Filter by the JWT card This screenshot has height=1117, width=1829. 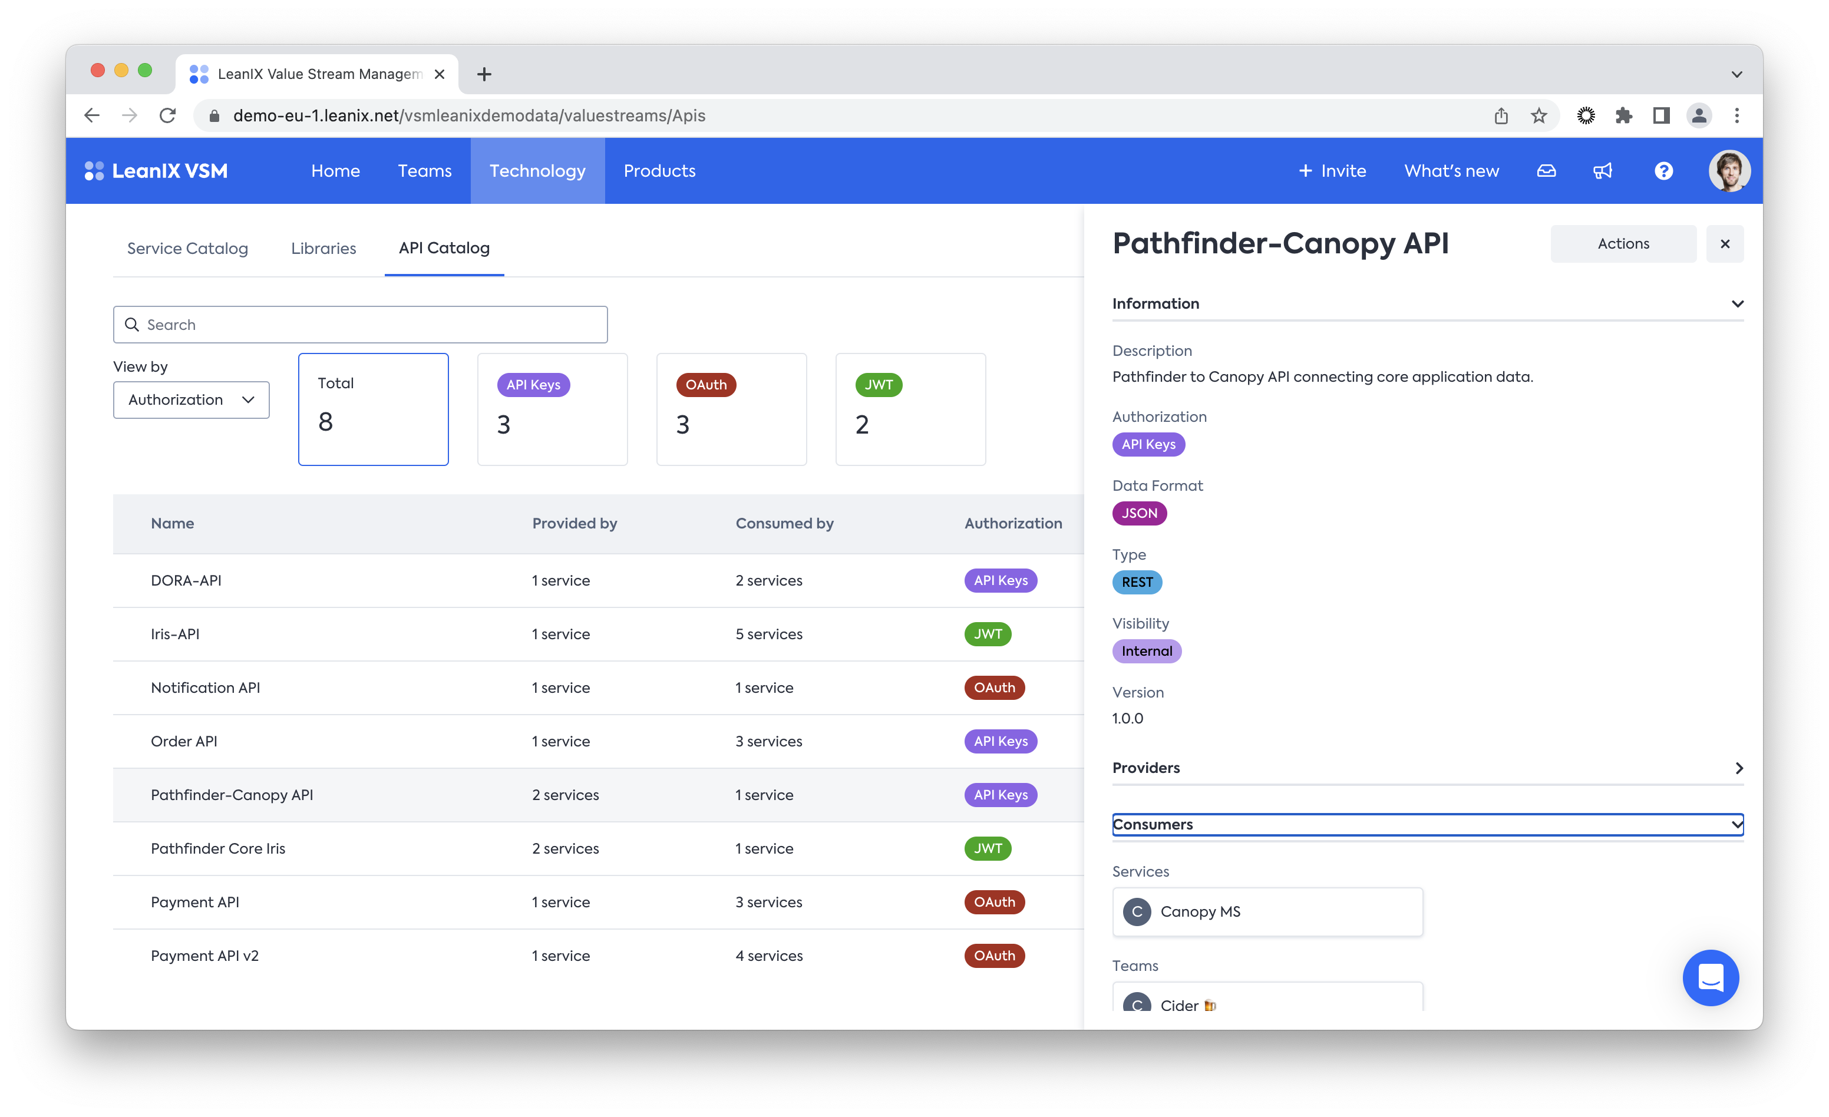click(910, 409)
